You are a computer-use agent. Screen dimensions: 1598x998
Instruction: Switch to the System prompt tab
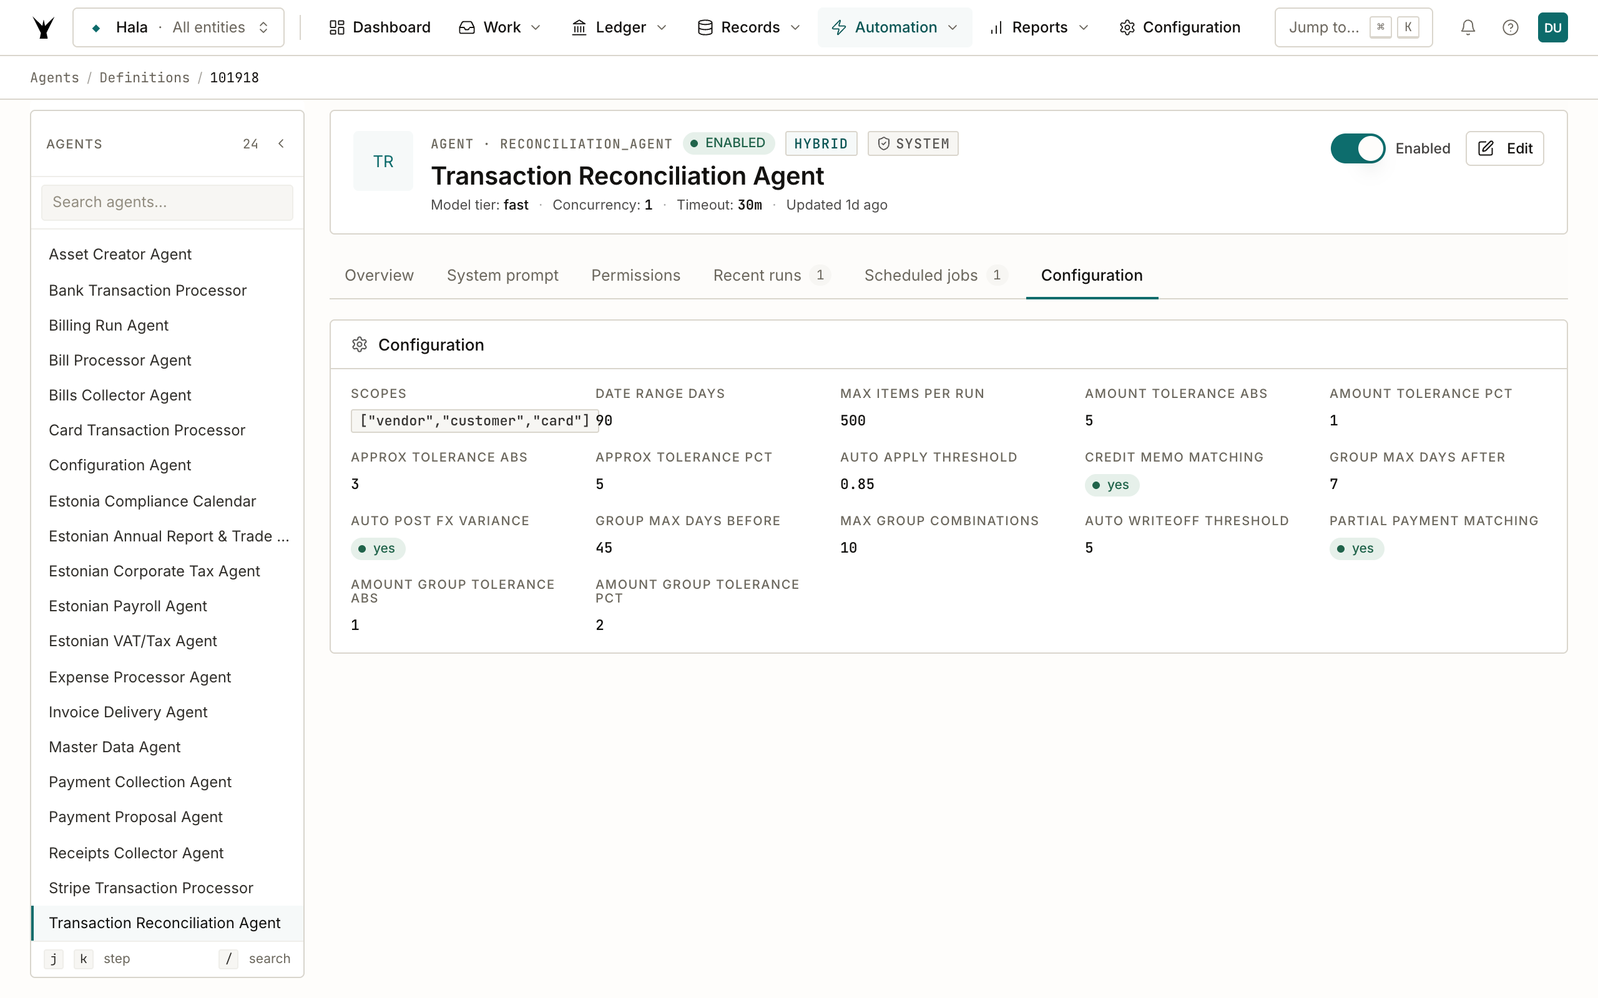(x=502, y=275)
